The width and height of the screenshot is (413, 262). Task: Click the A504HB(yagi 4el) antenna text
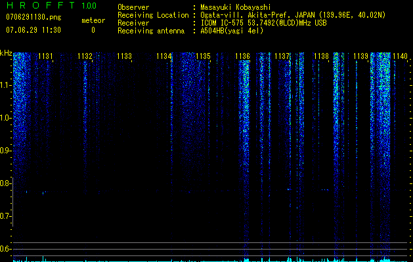point(232,31)
